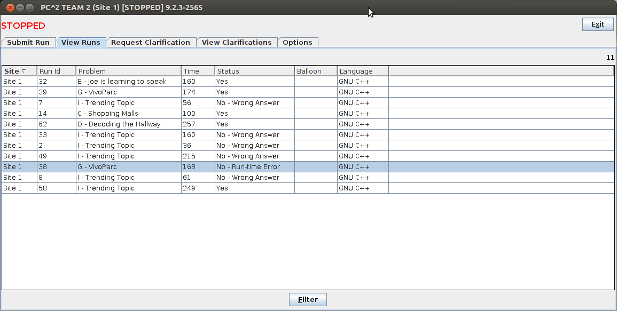Open the Request Clarification tab
Image resolution: width=617 pixels, height=311 pixels.
tap(151, 43)
